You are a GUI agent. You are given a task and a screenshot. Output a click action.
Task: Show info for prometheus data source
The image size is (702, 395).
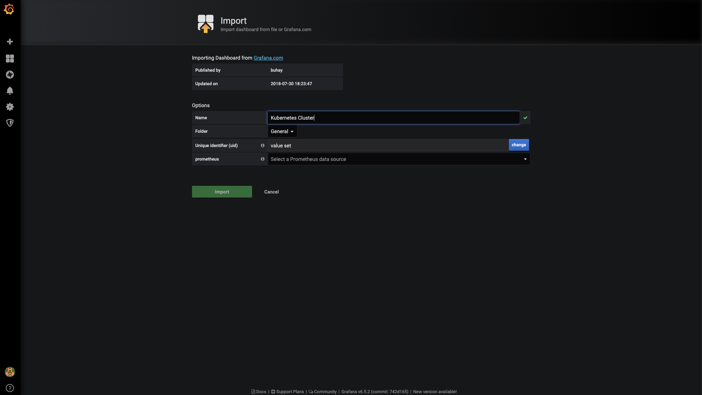click(263, 159)
